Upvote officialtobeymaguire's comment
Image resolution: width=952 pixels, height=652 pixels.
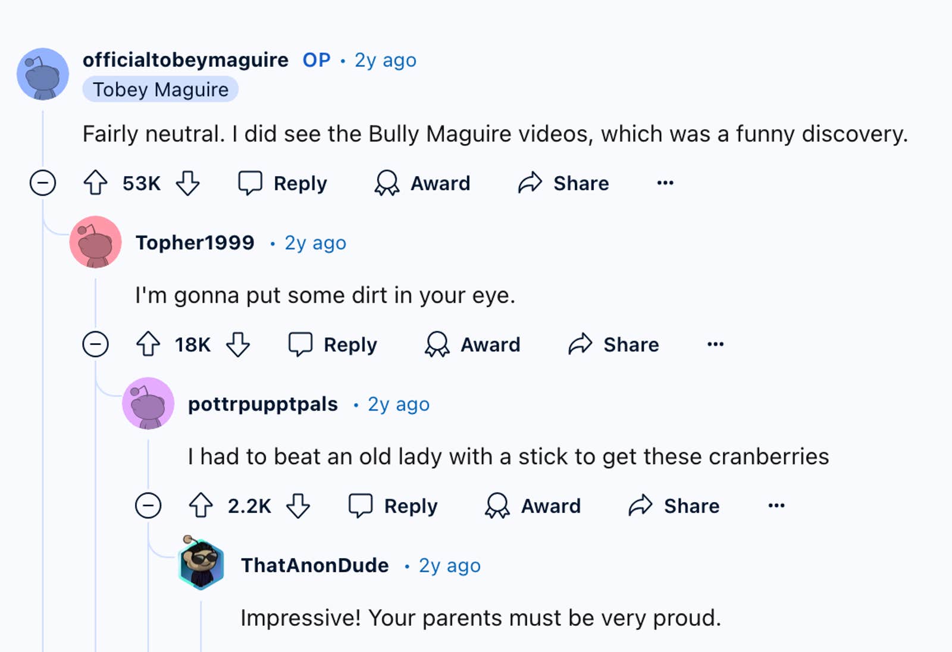click(x=95, y=183)
